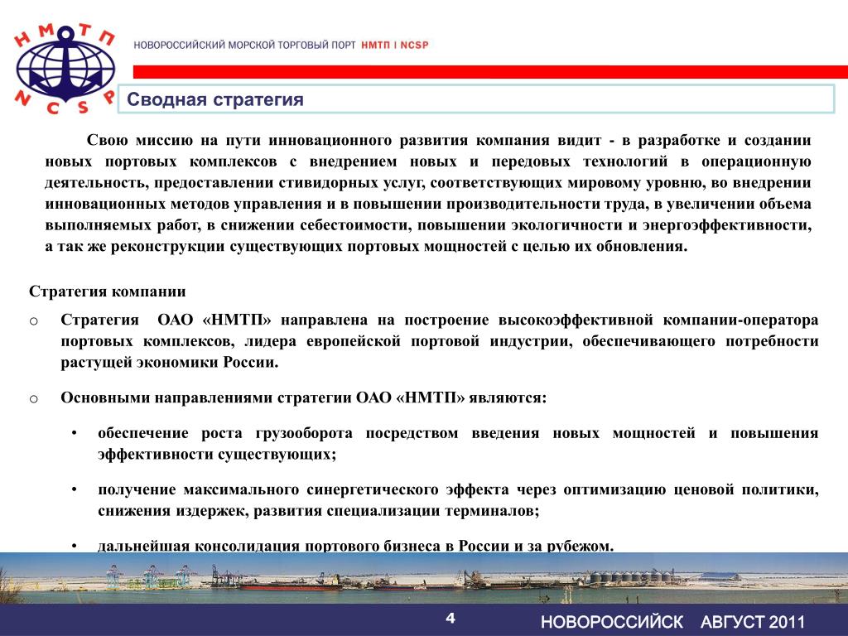
Task: Click the port panorama photo strip
Action: [x=424, y=578]
